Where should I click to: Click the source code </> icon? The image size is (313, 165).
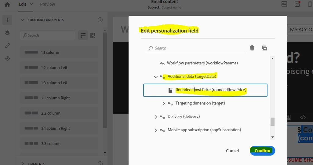pyautogui.click(x=303, y=117)
